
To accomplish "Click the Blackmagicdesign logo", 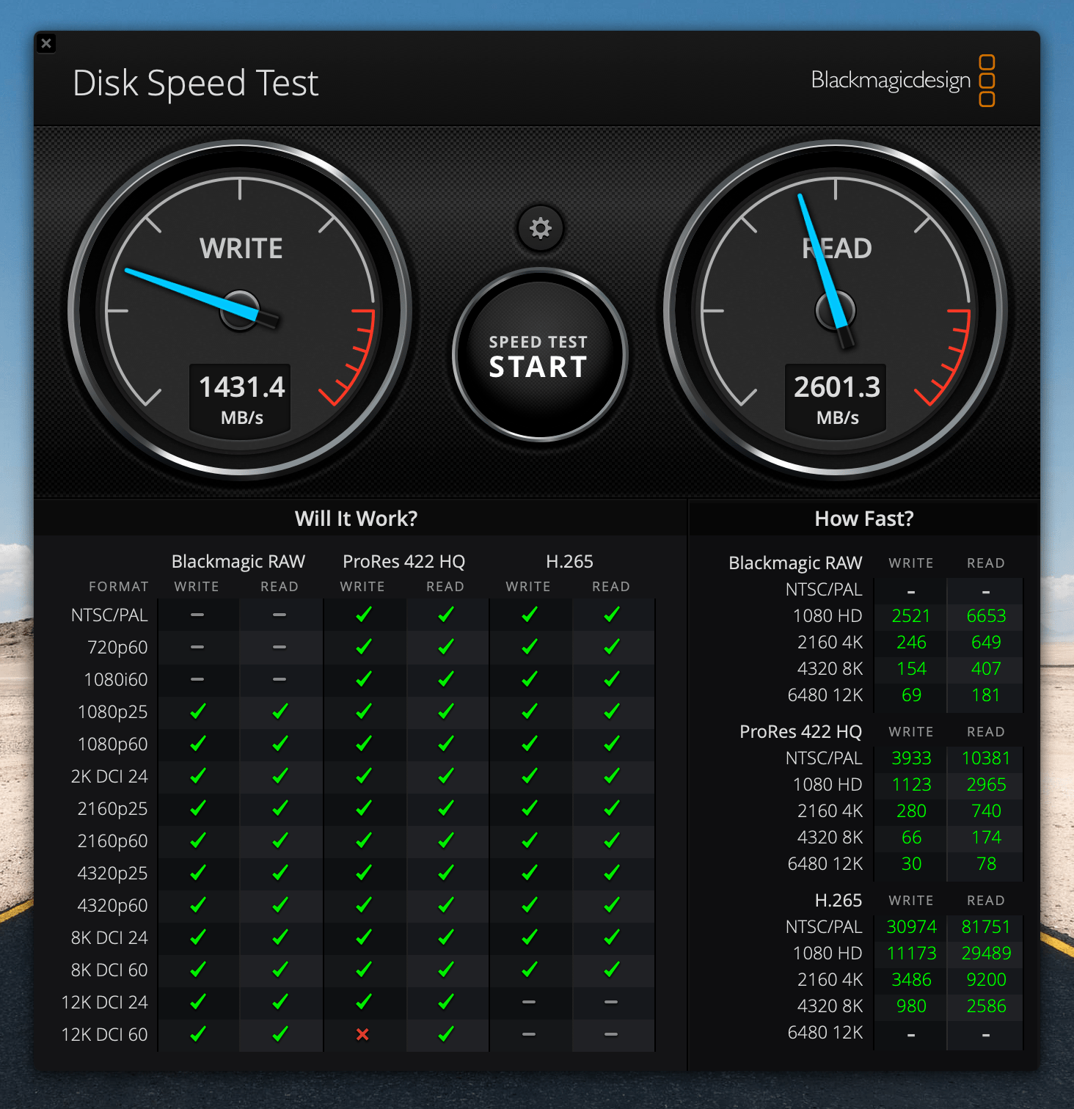I will 902,81.
